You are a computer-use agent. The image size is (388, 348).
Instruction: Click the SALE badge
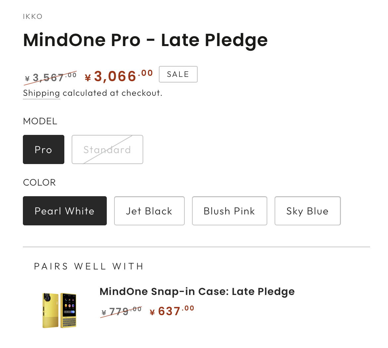point(178,74)
